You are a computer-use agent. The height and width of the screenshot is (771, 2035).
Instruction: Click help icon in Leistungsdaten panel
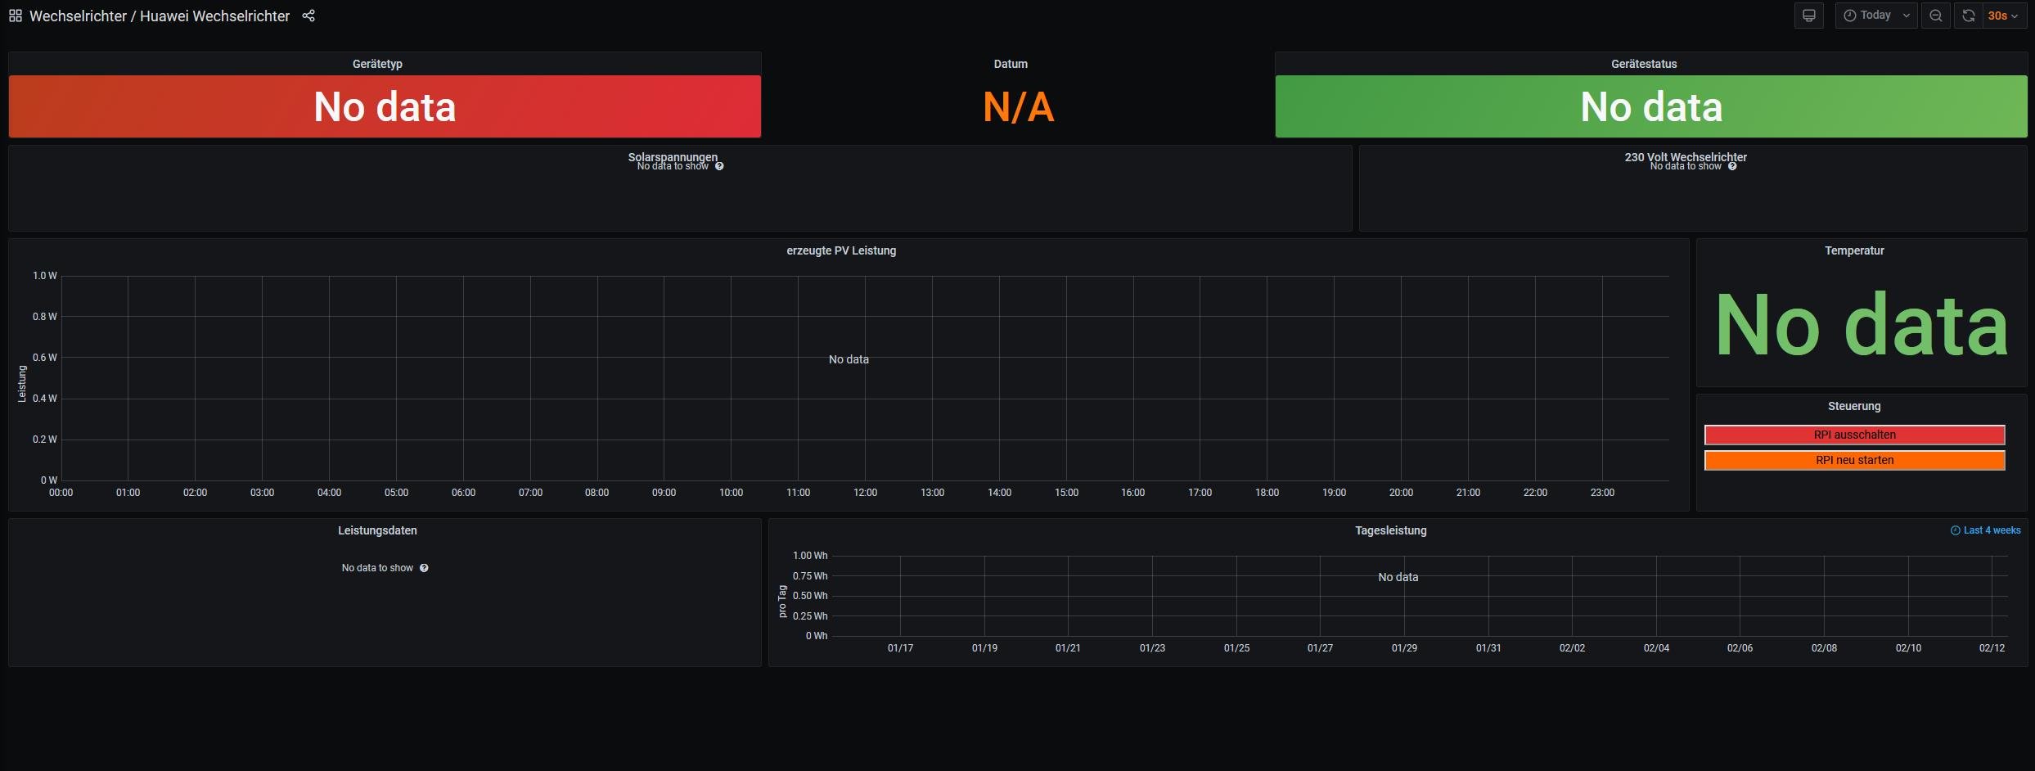[424, 568]
